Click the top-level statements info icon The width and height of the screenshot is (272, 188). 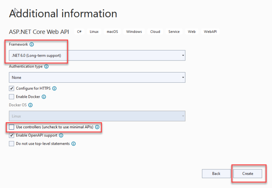point(74,144)
